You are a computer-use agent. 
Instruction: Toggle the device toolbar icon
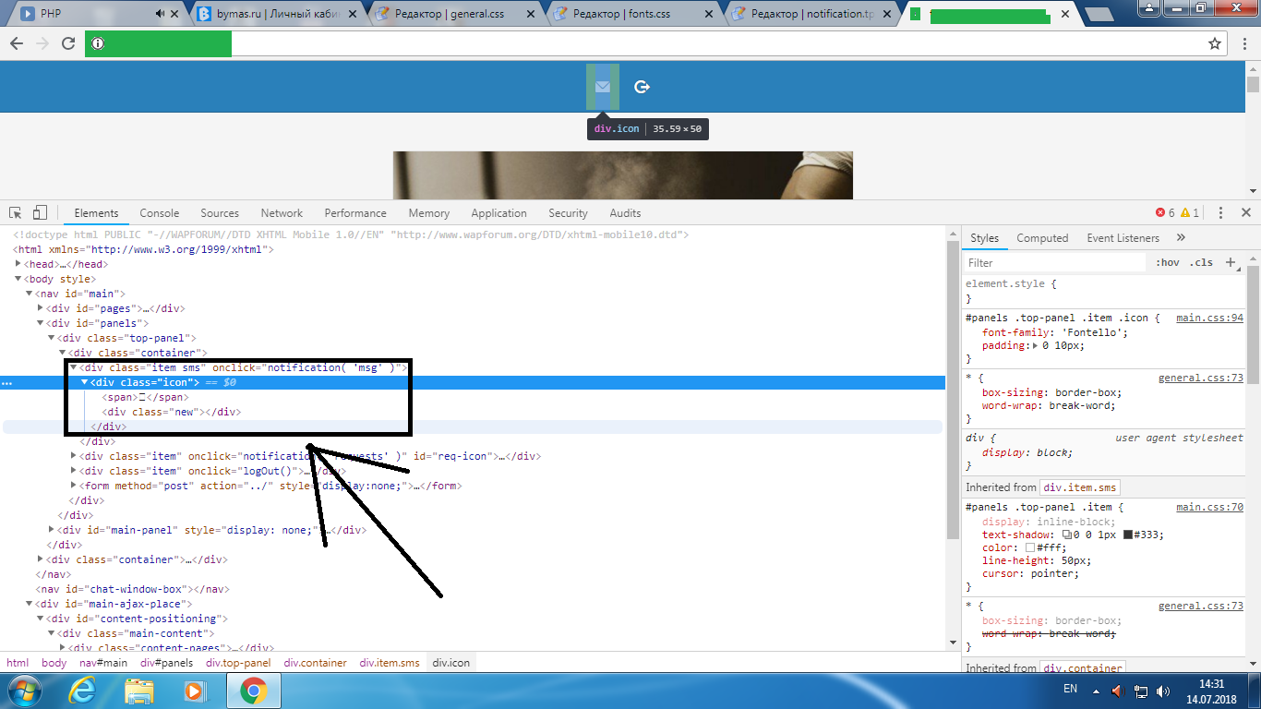coord(40,213)
